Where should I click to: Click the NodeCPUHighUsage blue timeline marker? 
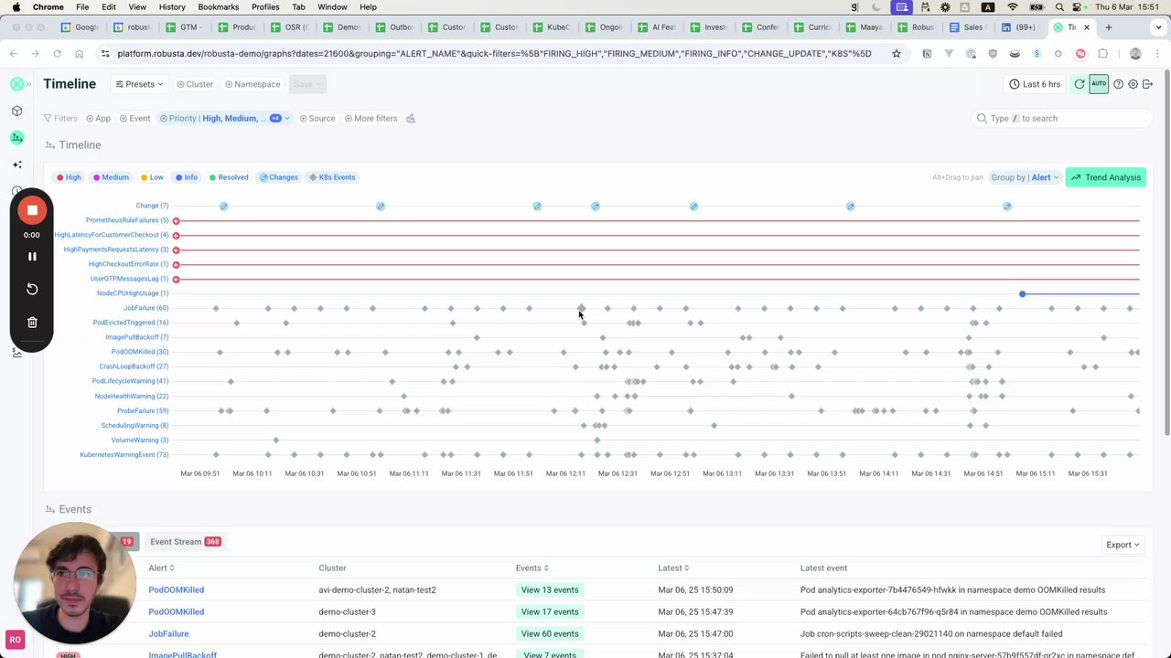[x=1022, y=294]
